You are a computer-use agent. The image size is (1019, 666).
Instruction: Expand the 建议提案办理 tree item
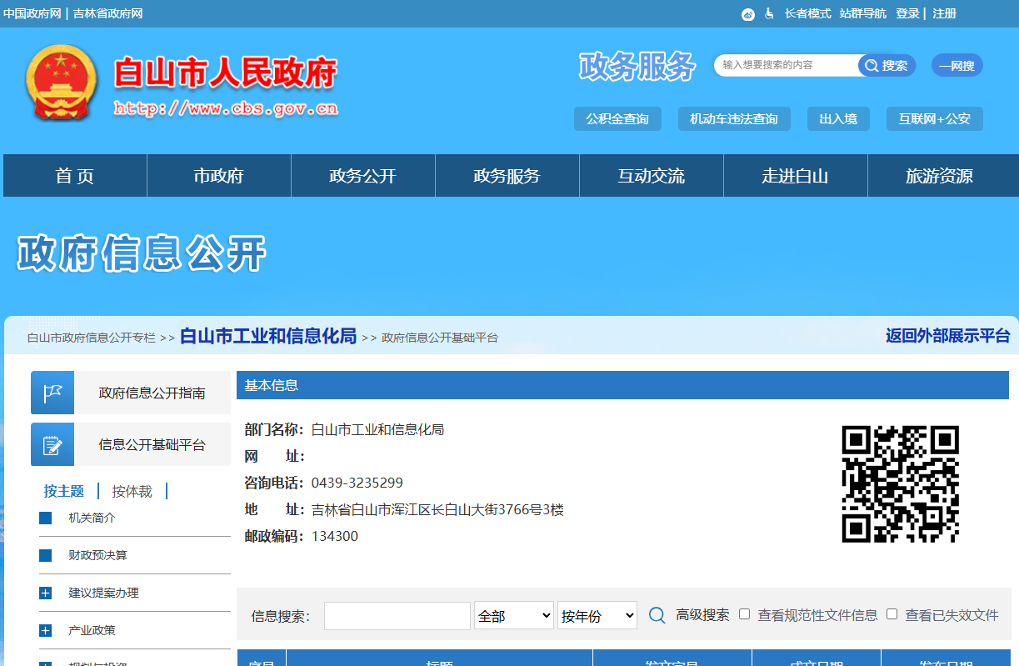44,593
